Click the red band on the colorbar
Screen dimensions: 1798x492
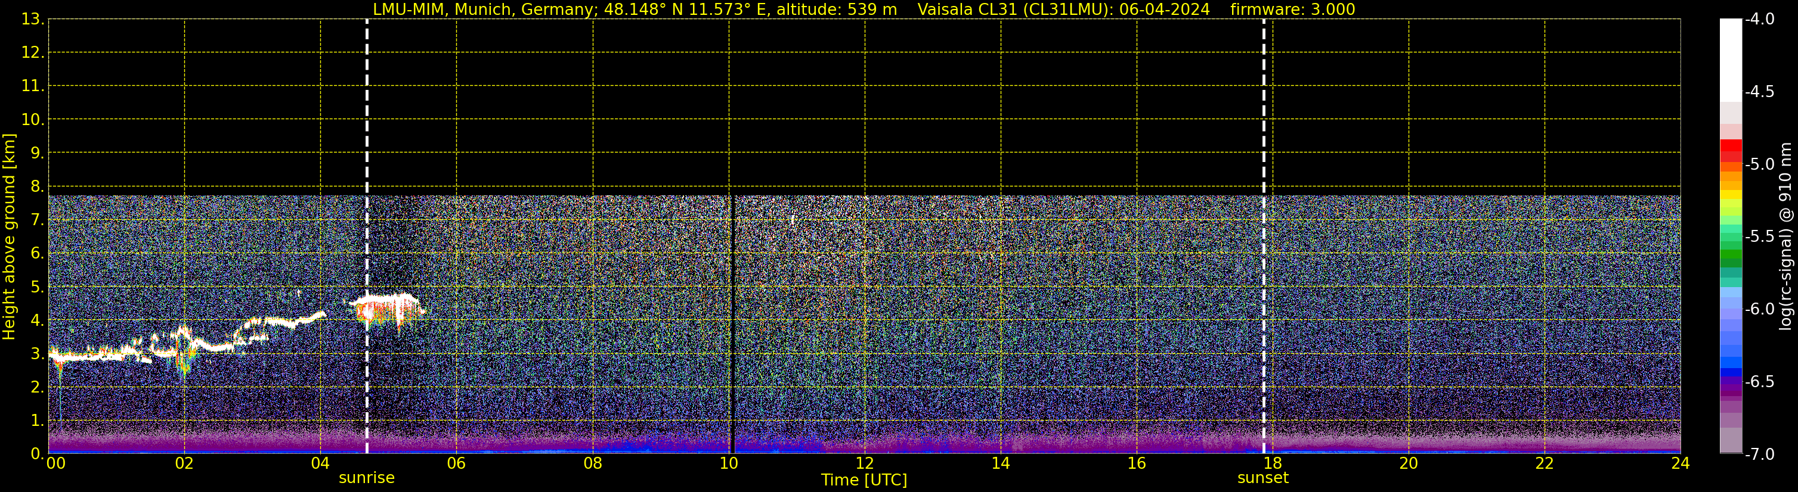click(x=1730, y=150)
